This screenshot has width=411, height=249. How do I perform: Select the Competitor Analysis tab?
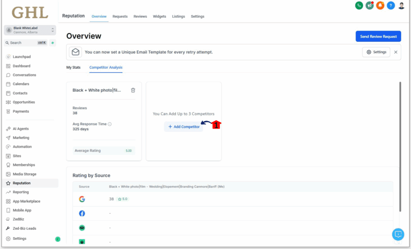pos(106,67)
